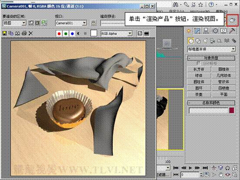The height and width of the screenshot is (180, 240).
Task: Open the area to render dropdown
Action: click(14, 23)
